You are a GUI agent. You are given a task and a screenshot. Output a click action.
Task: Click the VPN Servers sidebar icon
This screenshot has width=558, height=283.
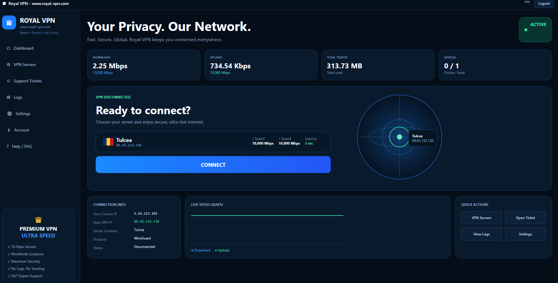(x=8, y=65)
